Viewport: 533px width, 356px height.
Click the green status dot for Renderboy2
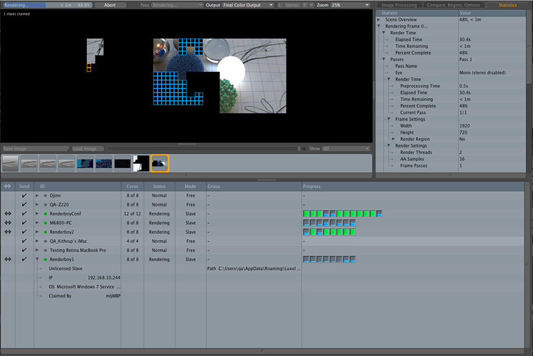pyautogui.click(x=45, y=232)
